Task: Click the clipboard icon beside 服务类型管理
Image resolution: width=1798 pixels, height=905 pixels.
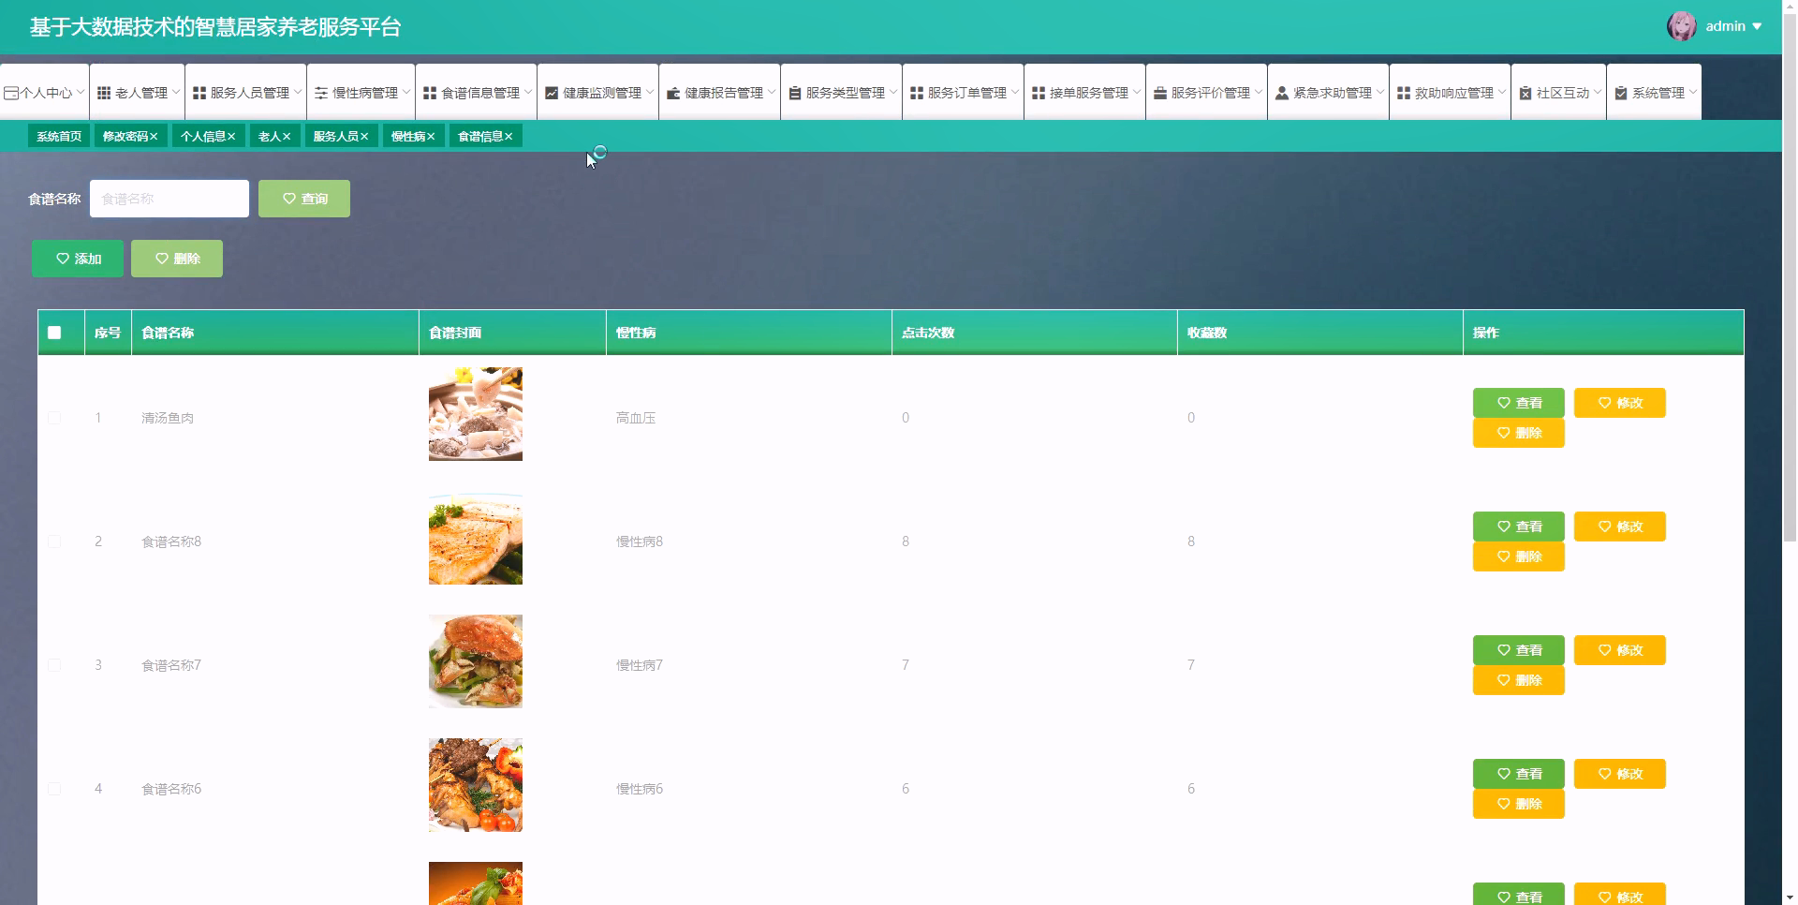Action: coord(795,93)
